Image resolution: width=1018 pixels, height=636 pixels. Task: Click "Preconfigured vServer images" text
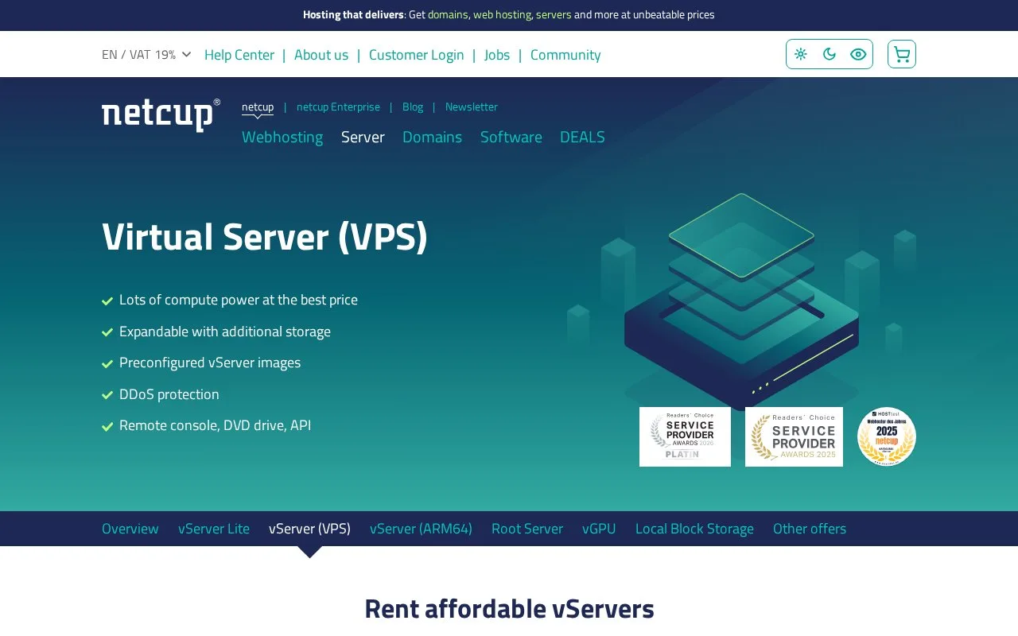point(210,363)
